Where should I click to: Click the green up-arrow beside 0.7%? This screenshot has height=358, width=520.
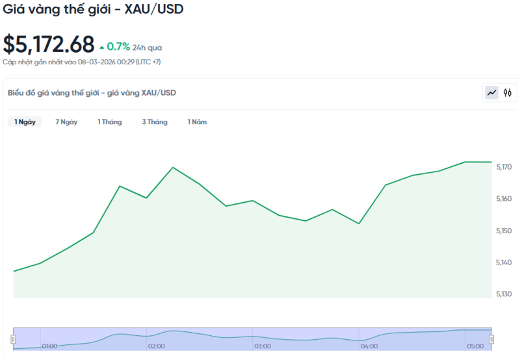[x=101, y=47]
